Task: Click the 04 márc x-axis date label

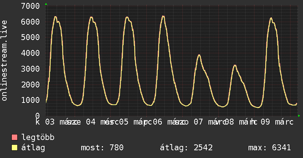Action: [x=103, y=122]
